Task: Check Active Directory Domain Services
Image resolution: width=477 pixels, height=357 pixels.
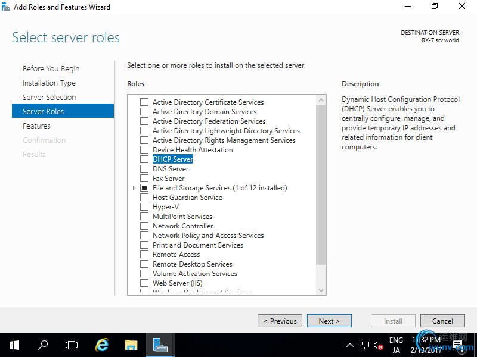Action: [x=144, y=111]
